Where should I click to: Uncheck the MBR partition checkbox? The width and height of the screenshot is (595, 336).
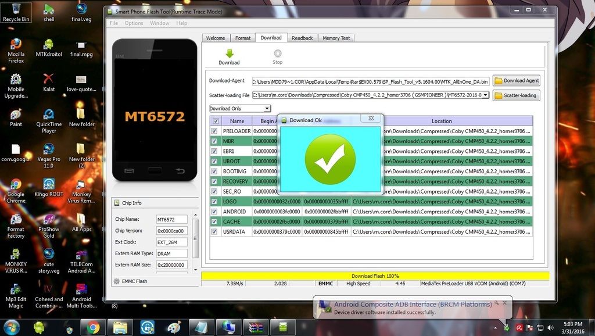pos(214,141)
